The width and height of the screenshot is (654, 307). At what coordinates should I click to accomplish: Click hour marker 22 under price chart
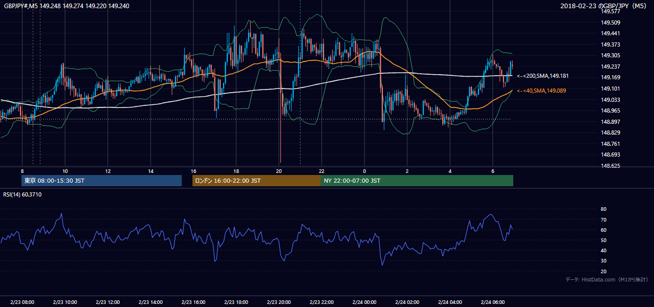(321, 171)
